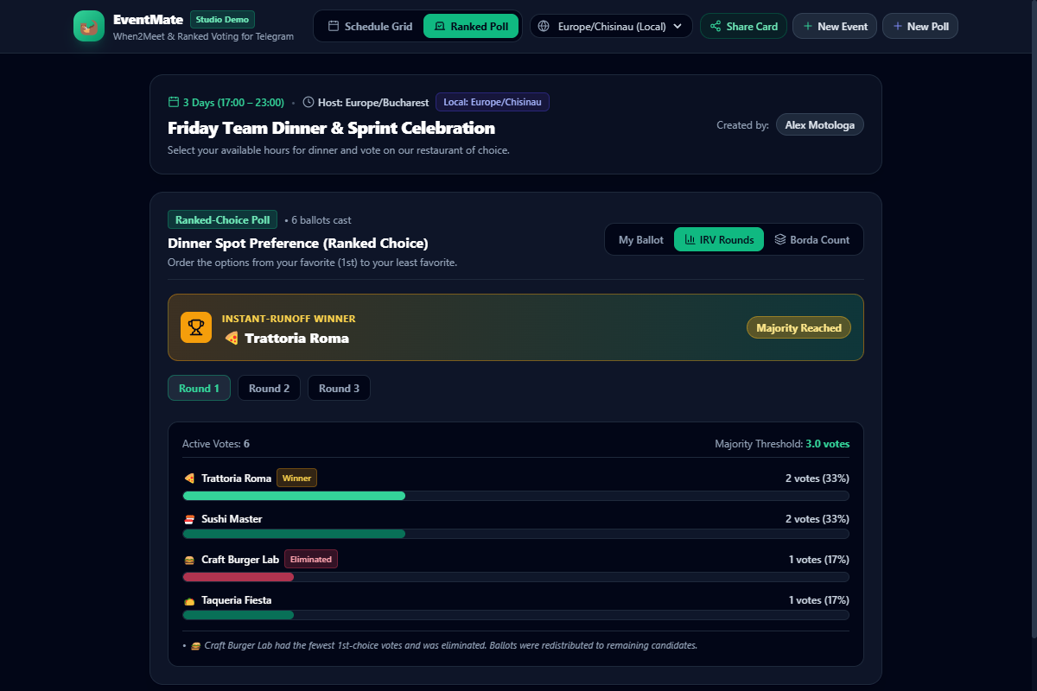Image resolution: width=1037 pixels, height=691 pixels.
Task: Click the event title Friday Team Dinner
Action: tap(331, 128)
